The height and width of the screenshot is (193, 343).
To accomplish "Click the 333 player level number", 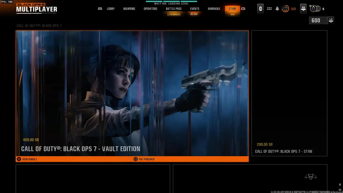I will pyautogui.click(x=293, y=9).
